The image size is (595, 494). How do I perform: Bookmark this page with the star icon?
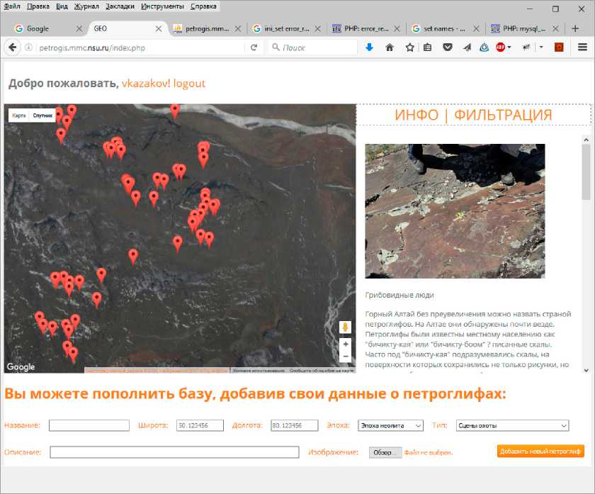pos(409,47)
